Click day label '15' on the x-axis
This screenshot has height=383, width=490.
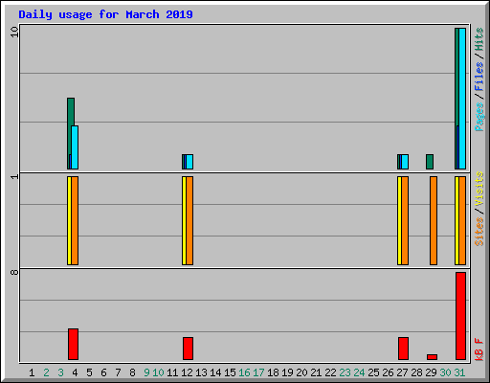(x=230, y=372)
